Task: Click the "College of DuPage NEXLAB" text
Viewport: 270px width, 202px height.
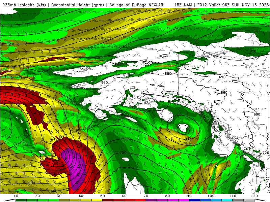Action: pos(136,5)
